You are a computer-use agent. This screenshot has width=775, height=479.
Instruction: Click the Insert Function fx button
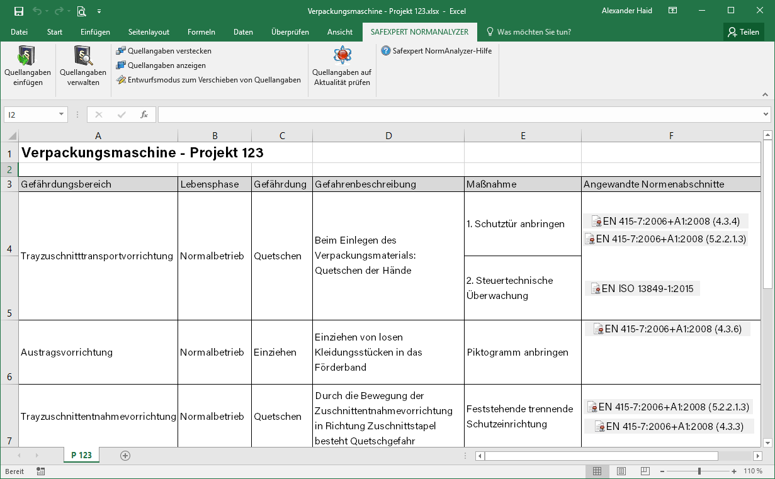[144, 115]
